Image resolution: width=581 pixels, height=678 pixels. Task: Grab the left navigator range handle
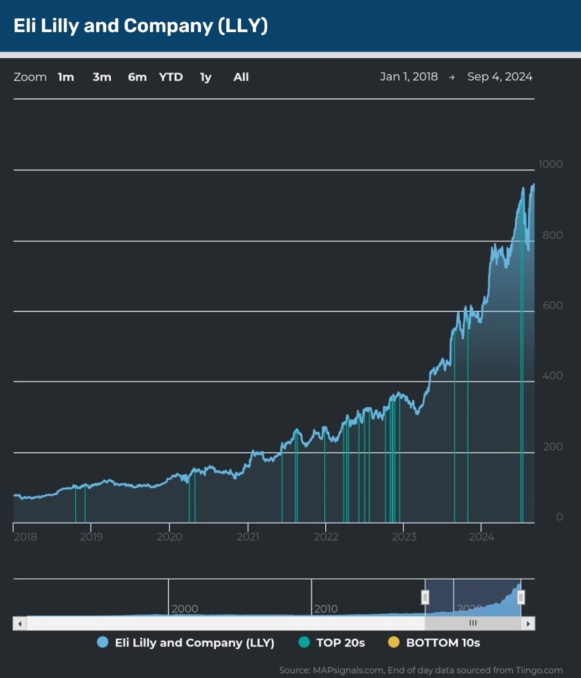coord(425,597)
